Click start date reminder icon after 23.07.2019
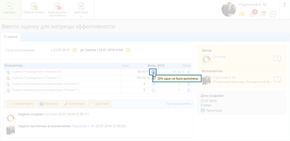 74,50
